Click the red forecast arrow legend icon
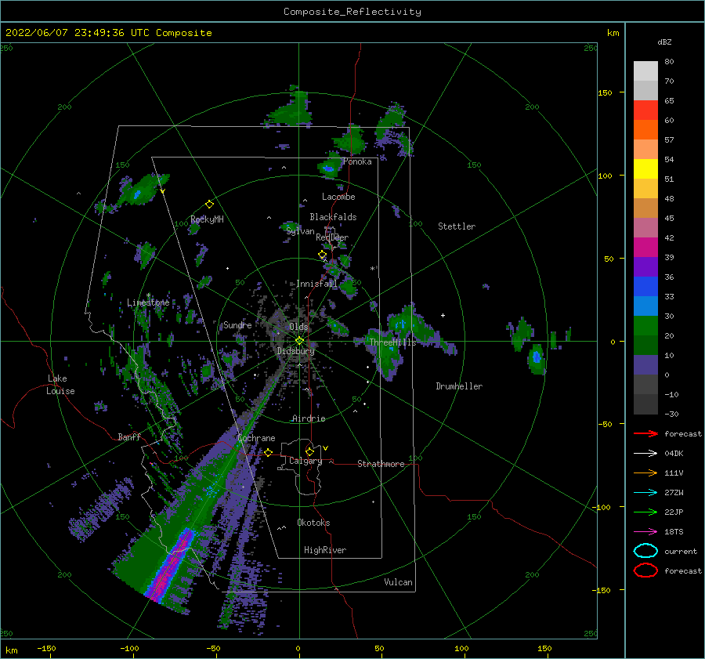The width and height of the screenshot is (705, 659). [x=645, y=433]
